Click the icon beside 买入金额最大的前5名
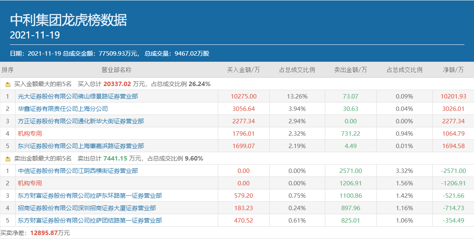Viewport: 474px width, 239px height. coord(8,84)
